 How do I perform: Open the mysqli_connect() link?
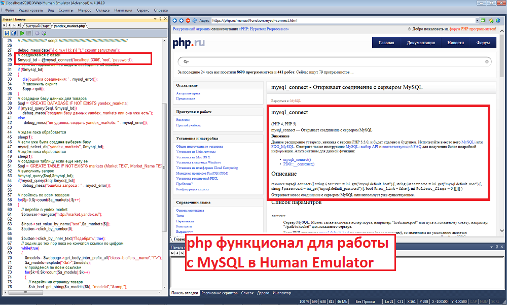(x=297, y=160)
